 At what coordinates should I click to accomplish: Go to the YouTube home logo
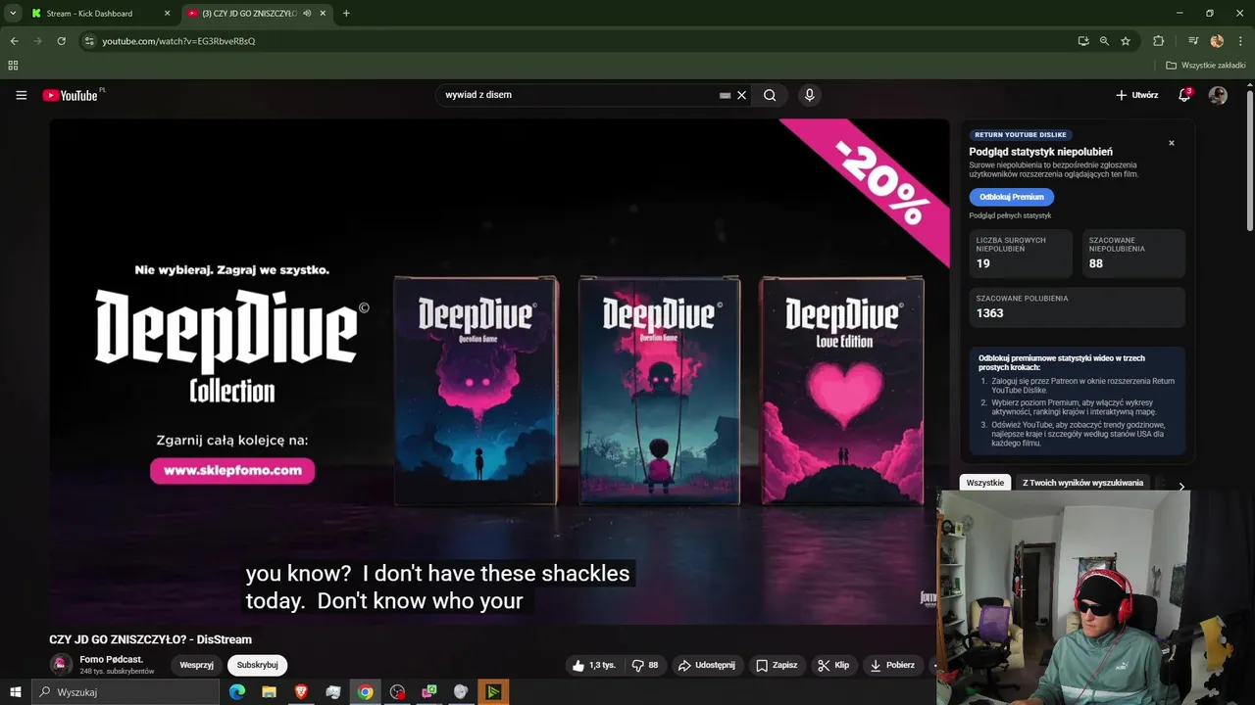[71, 95]
